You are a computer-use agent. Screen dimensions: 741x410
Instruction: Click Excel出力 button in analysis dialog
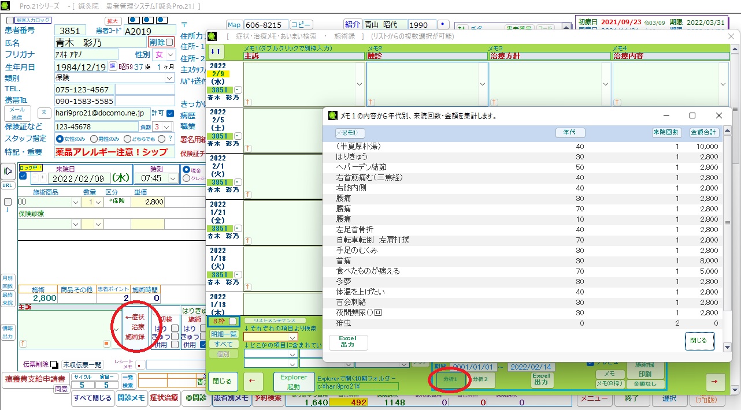coord(348,342)
